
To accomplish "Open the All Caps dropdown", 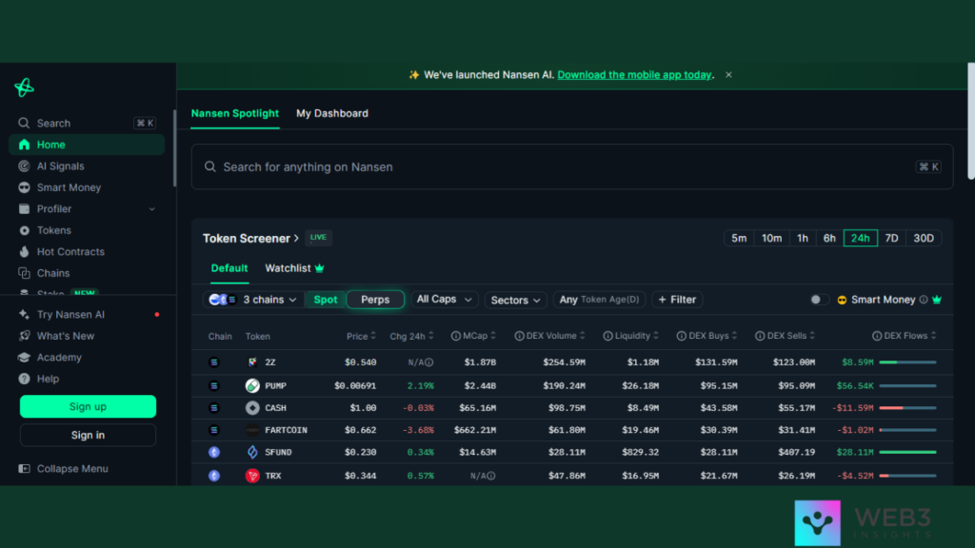I will click(x=444, y=300).
